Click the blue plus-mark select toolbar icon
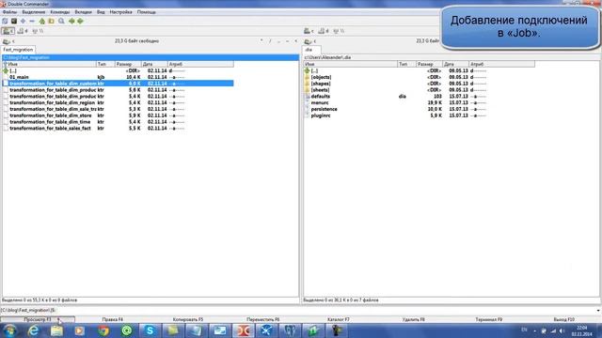The height and width of the screenshot is (338, 602). tap(23, 21)
